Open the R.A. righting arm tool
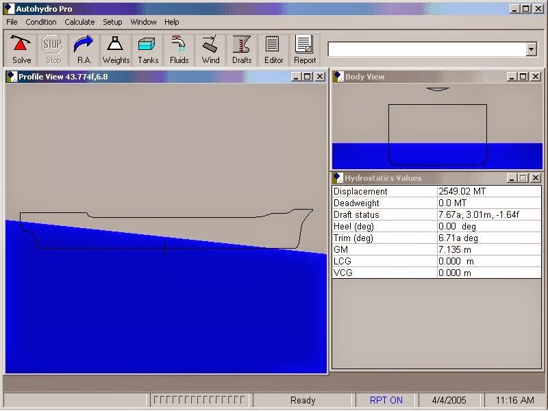The height and width of the screenshot is (411, 548). point(84,48)
